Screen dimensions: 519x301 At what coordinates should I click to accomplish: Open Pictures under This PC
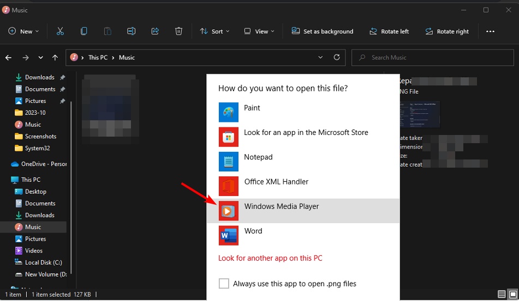pos(31,239)
